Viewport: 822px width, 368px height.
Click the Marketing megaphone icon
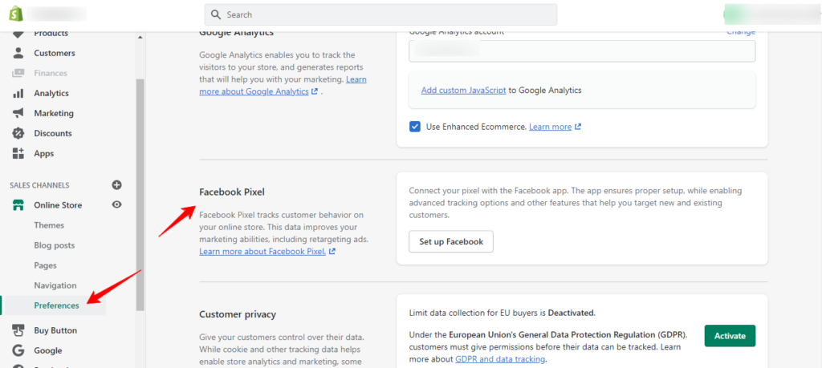pyautogui.click(x=18, y=113)
